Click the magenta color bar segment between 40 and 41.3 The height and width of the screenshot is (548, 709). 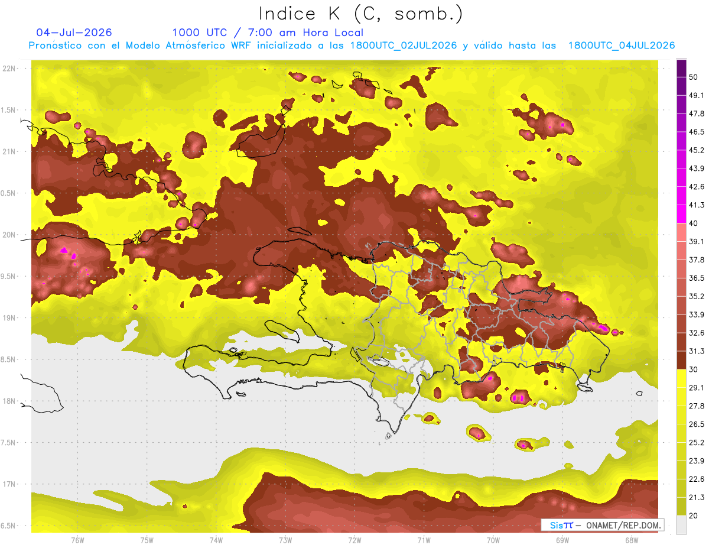coord(681,214)
